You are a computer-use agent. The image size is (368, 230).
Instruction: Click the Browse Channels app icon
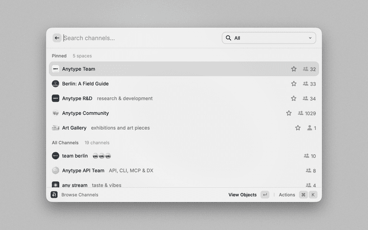pyautogui.click(x=54, y=195)
